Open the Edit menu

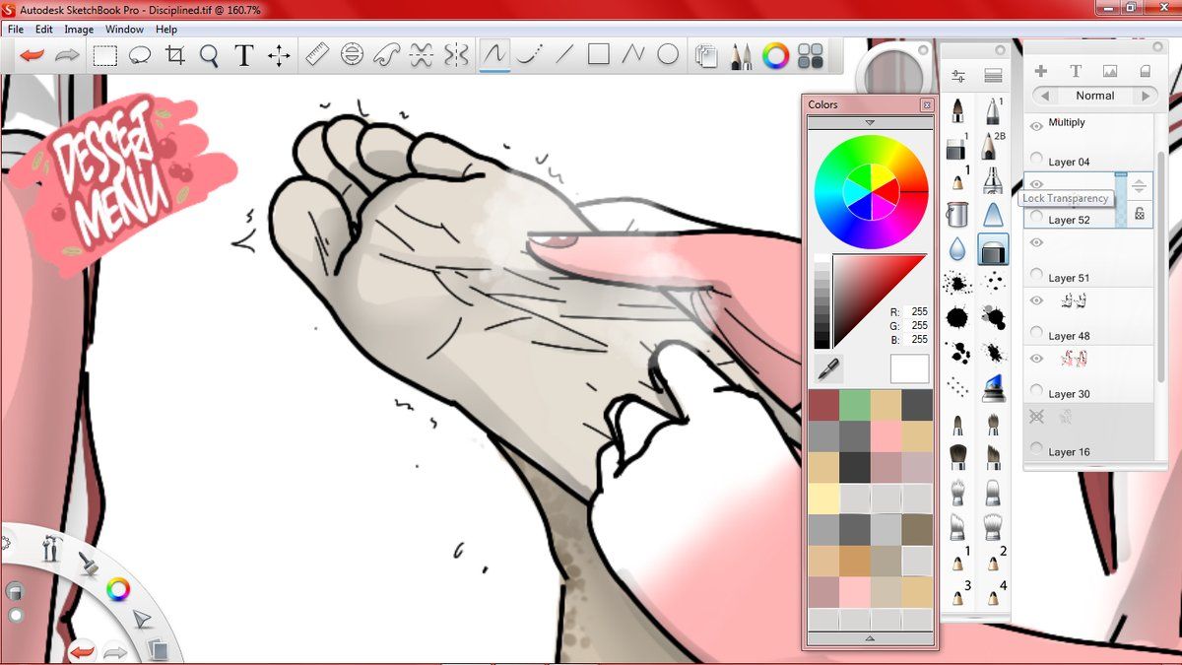44,30
